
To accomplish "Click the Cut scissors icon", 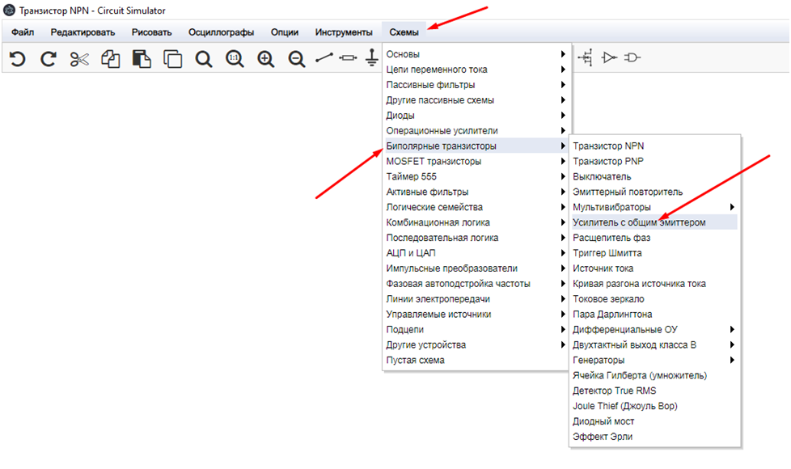I will coord(79,59).
